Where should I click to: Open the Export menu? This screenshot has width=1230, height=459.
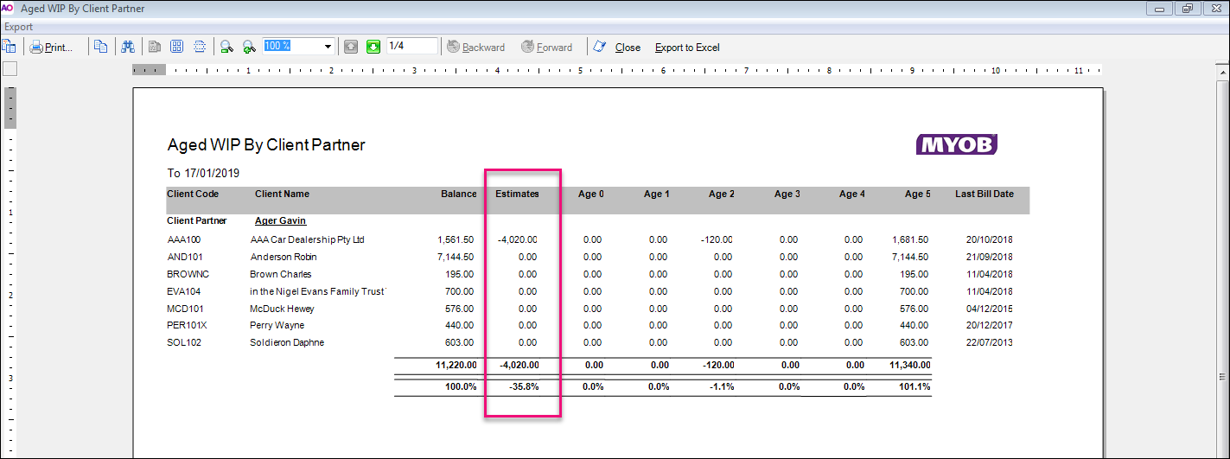pyautogui.click(x=18, y=27)
